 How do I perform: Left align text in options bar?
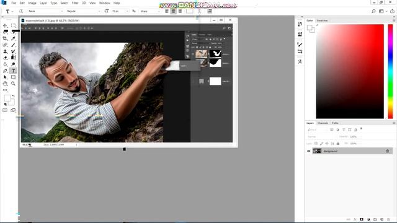[167, 11]
